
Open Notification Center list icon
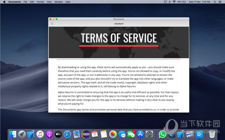point(220,2)
